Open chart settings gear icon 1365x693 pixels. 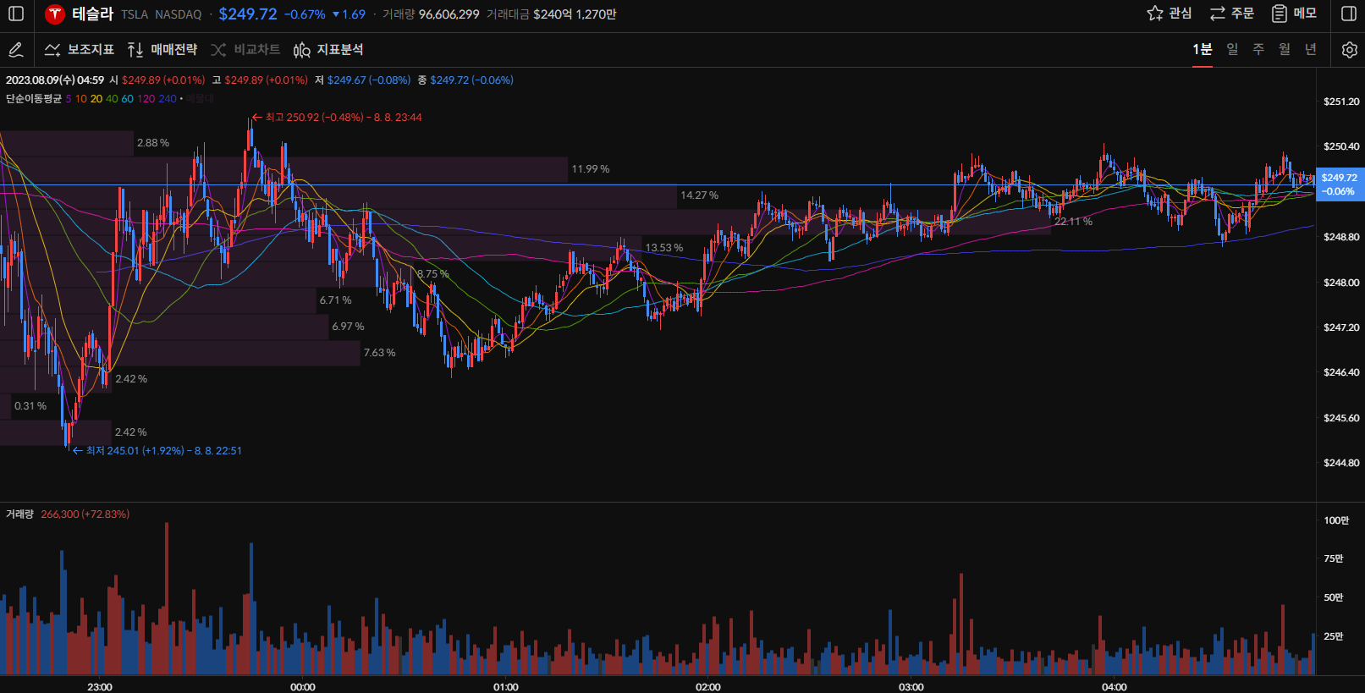click(1349, 50)
